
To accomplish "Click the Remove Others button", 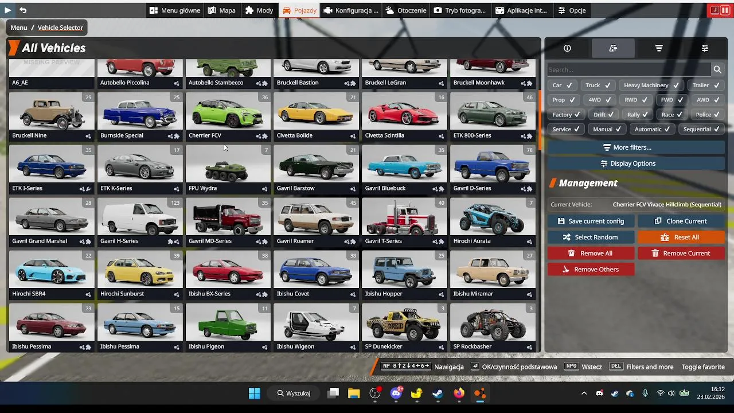I will [591, 269].
